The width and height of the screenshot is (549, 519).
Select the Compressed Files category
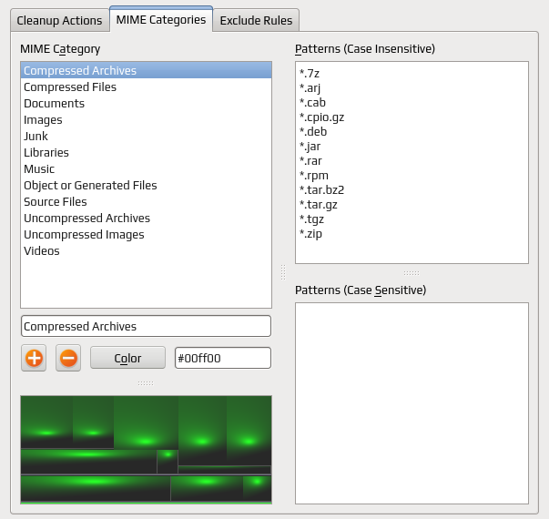tap(146, 86)
